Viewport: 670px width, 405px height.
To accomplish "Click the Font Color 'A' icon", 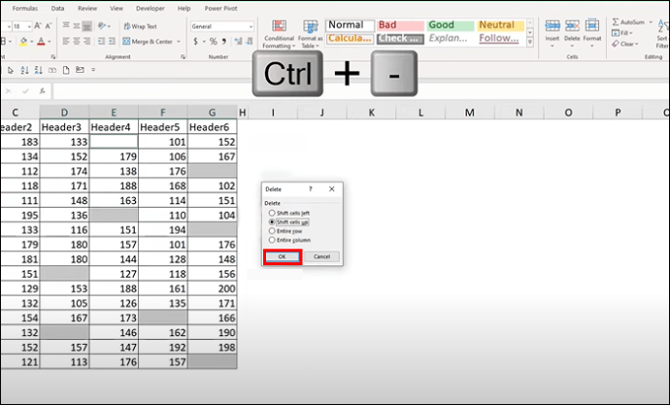I will [x=41, y=42].
